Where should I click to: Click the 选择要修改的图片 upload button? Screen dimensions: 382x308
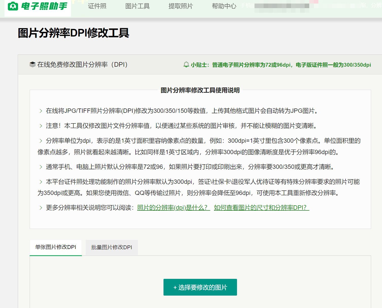pos(200,287)
